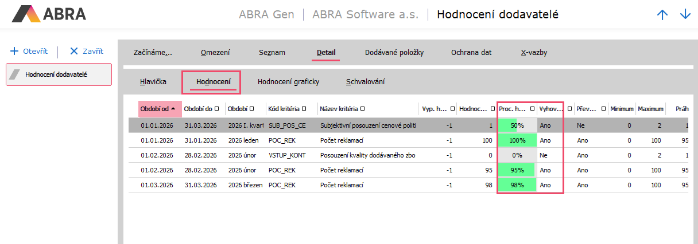Go to the Schvalování subtab
Viewport: 698px width, 244px height.
tap(365, 82)
